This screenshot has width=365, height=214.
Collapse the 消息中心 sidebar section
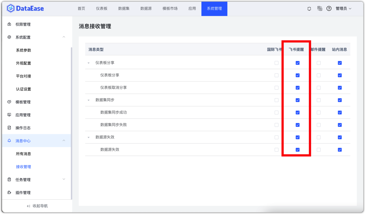[64, 141]
